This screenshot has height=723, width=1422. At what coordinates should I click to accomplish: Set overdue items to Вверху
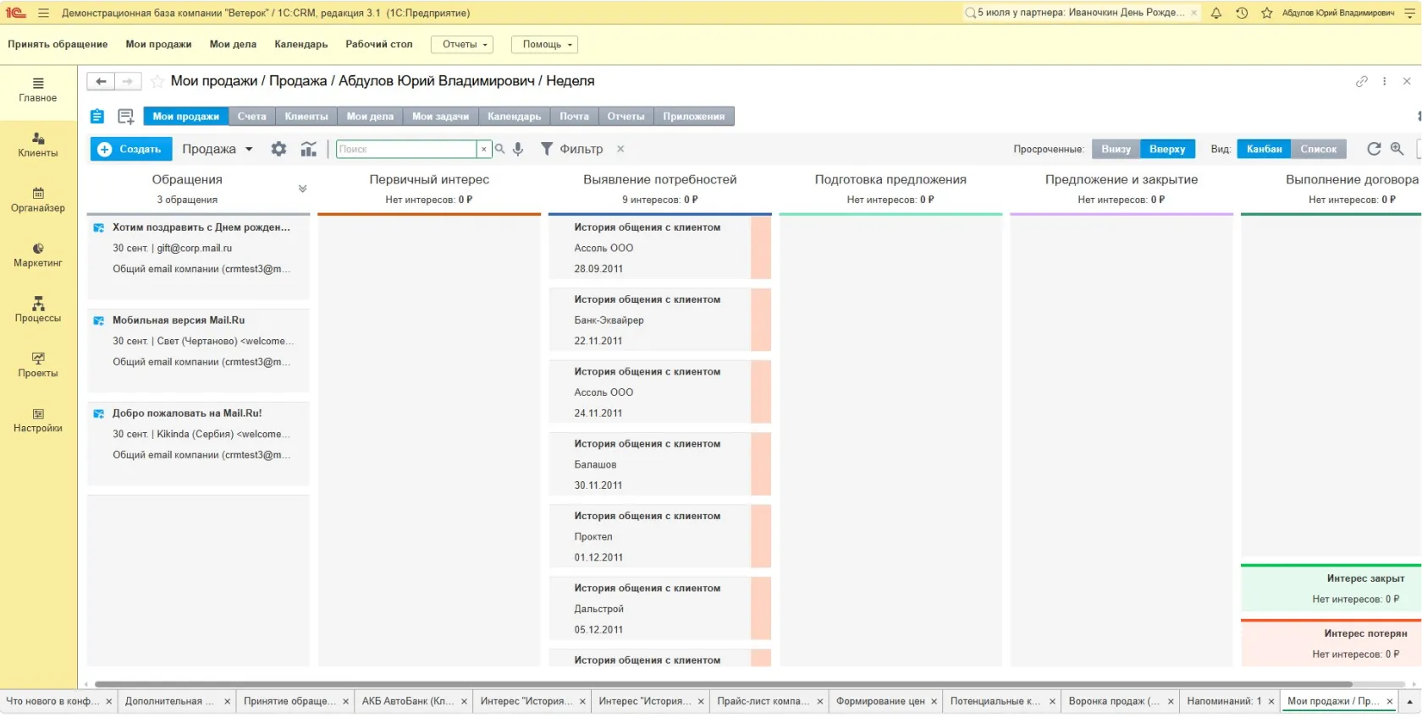pyautogui.click(x=1167, y=149)
